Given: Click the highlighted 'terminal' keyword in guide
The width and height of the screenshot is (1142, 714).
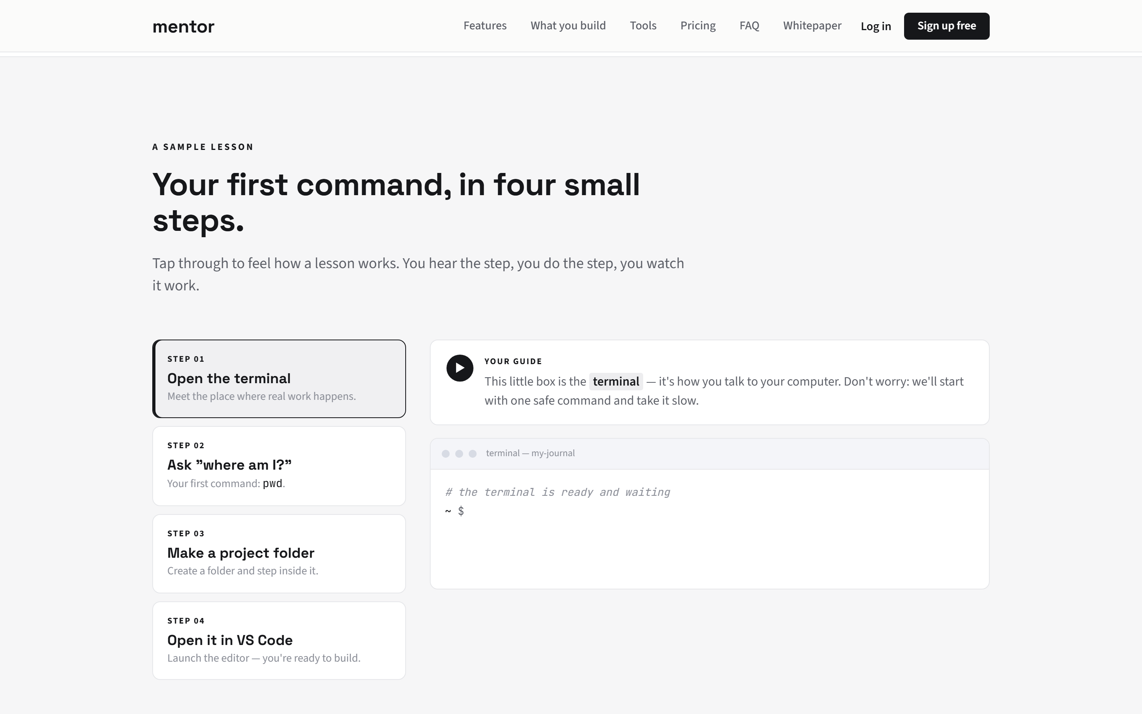Looking at the screenshot, I should [615, 381].
